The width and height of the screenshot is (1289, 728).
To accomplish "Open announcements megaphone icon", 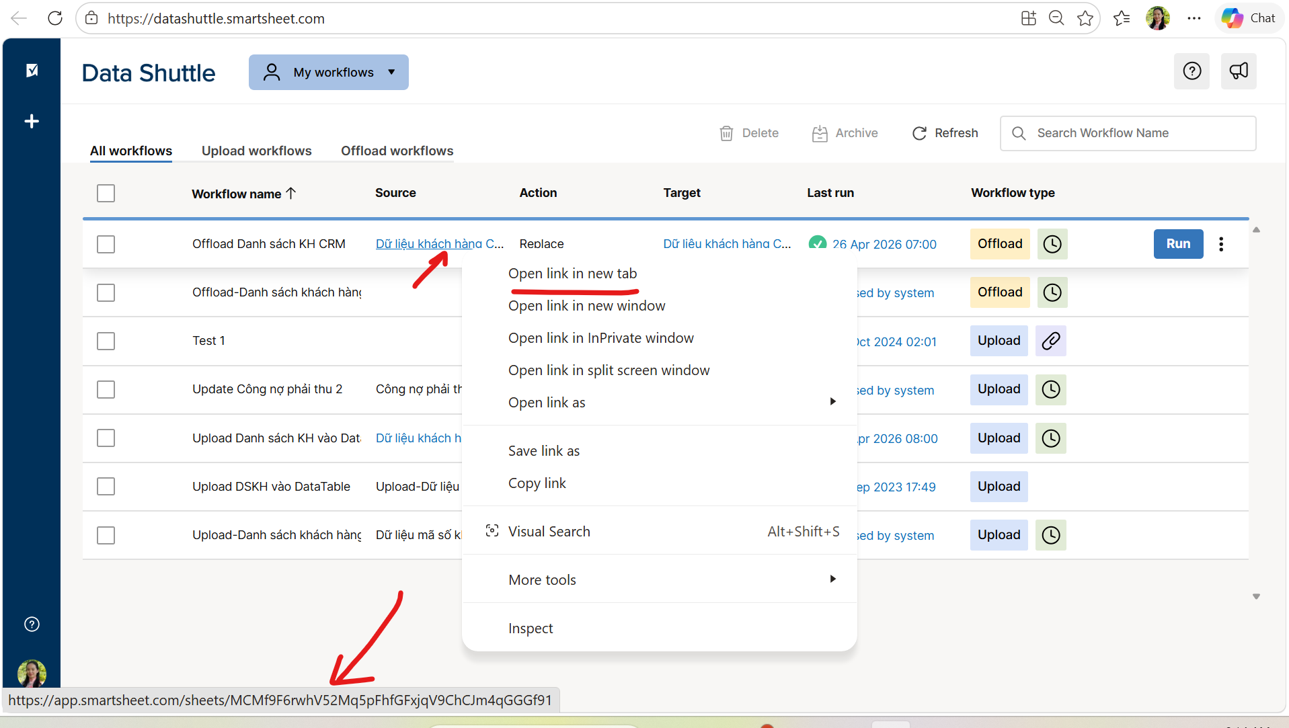I will tap(1239, 71).
